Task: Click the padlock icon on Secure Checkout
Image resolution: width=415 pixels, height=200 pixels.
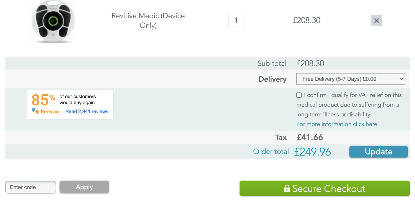Action: 287,189
